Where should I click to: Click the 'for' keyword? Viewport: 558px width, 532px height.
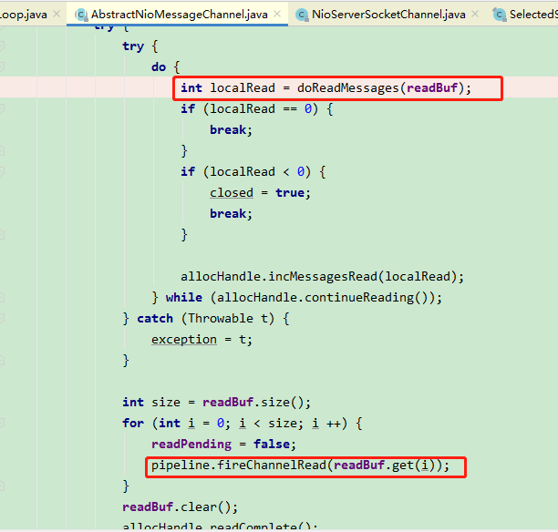[133, 424]
